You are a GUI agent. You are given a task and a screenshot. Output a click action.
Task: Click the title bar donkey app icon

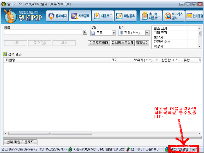4,4
